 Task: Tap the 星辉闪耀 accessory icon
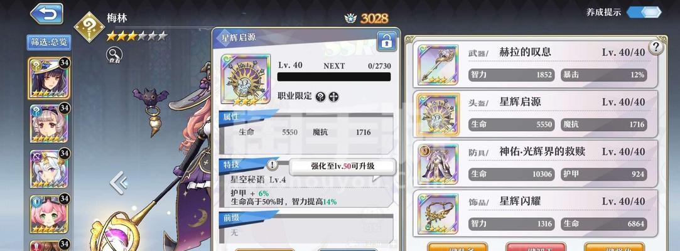[x=438, y=213]
